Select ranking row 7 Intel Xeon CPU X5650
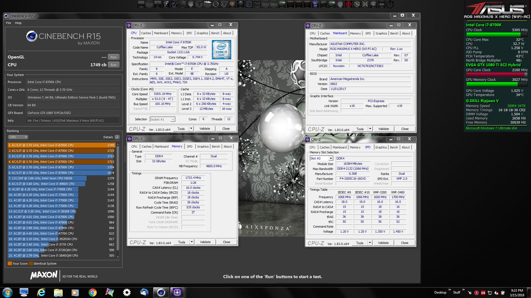Image resolution: width=531 pixels, height=298 pixels. coord(61,178)
